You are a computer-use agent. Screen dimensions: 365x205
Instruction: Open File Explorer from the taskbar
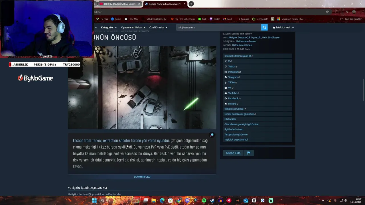[x=154, y=200]
